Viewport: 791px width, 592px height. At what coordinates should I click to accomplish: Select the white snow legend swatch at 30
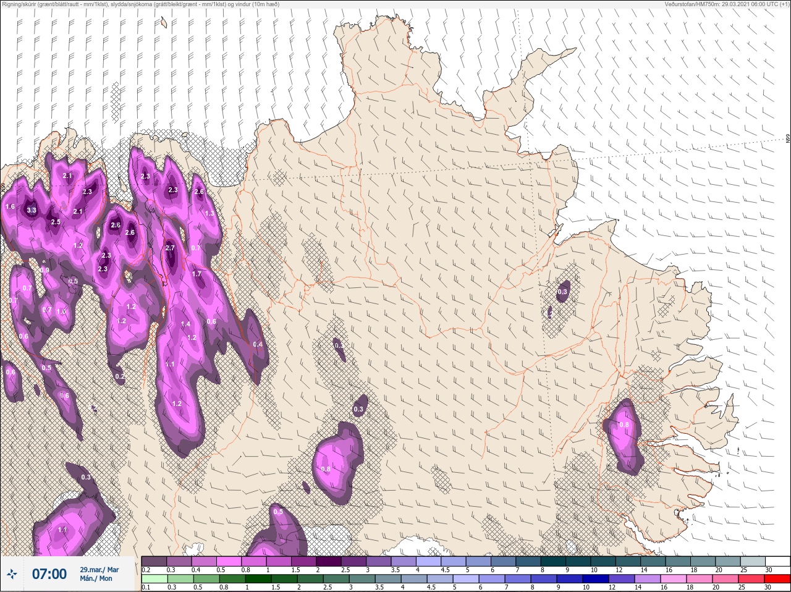[777, 561]
